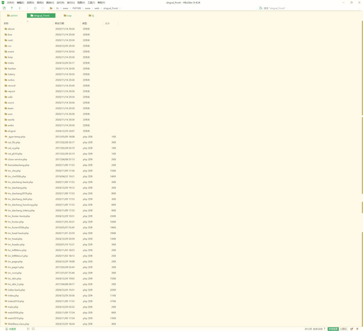The height and width of the screenshot is (331, 363).
Task: Click the web segment in the path bar
Action: 97,8
